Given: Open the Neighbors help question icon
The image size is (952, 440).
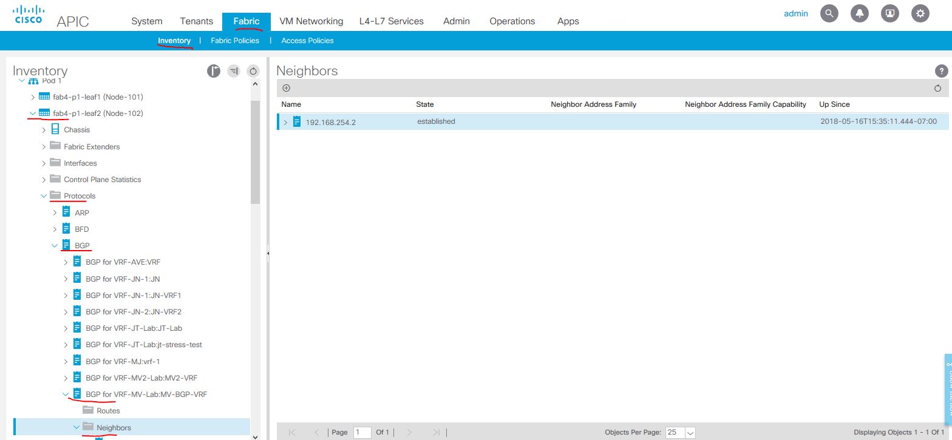Looking at the screenshot, I should pyautogui.click(x=941, y=71).
